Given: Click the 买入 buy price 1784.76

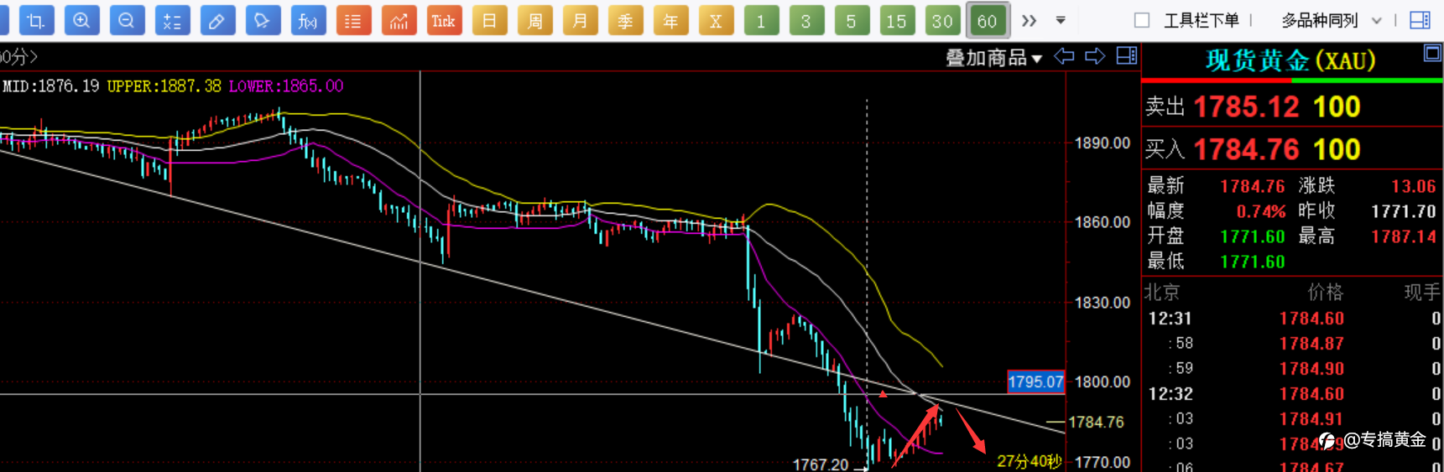Looking at the screenshot, I should (x=1246, y=149).
